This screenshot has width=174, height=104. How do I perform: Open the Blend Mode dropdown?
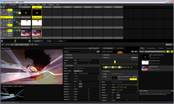point(78,71)
